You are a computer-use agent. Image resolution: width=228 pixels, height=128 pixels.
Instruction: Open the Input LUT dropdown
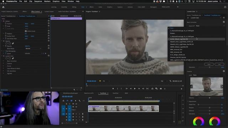210,26
